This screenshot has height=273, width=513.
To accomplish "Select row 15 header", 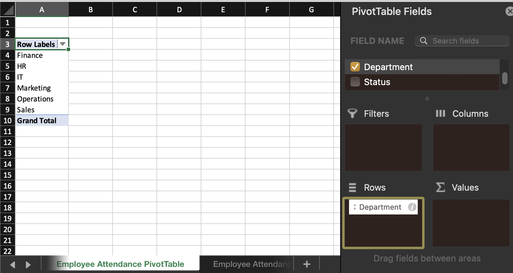I will [7, 175].
